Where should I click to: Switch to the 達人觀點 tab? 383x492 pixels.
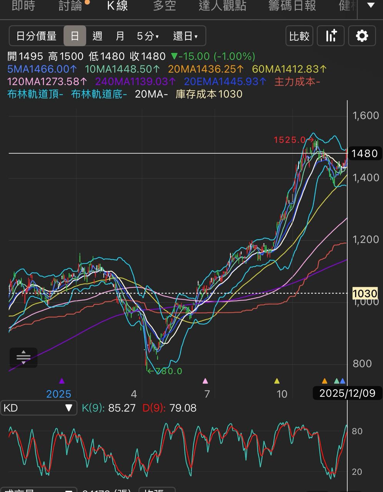[x=222, y=6]
